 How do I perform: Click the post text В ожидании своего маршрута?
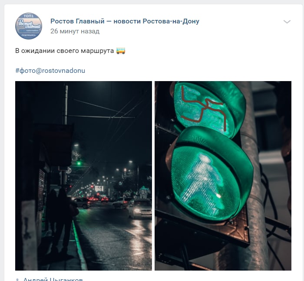point(65,51)
